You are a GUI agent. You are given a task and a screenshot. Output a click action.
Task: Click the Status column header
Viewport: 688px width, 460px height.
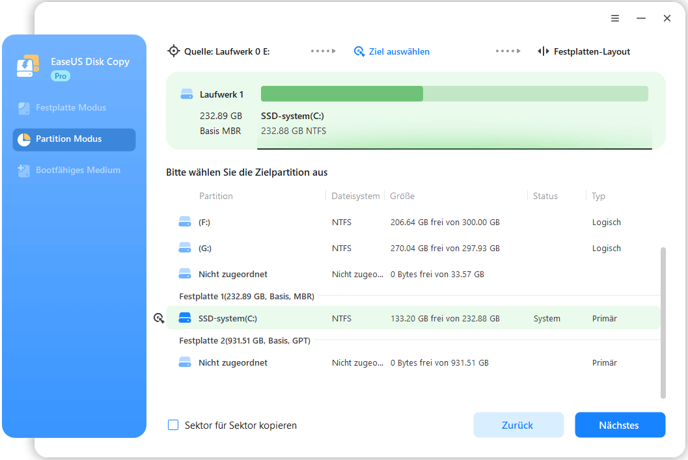click(545, 196)
